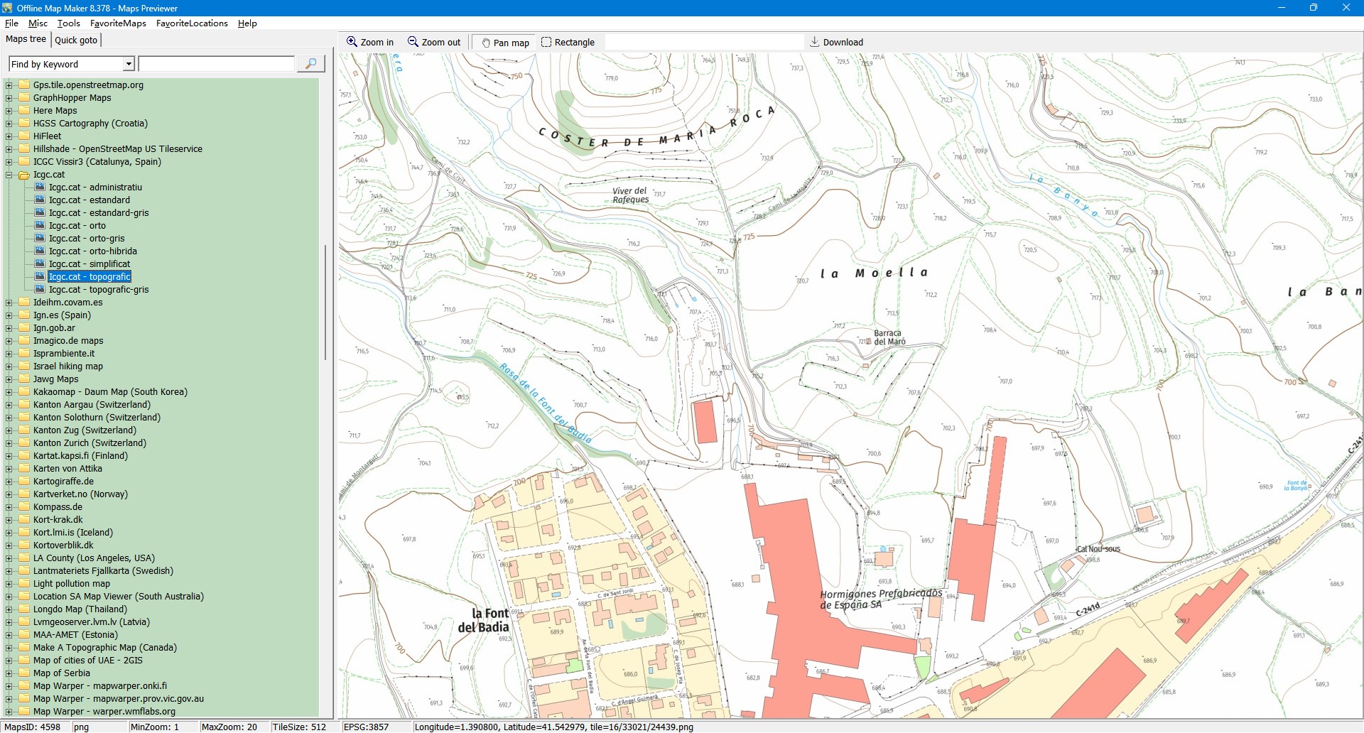Open the FavoriteMaps menu
This screenshot has width=1364, height=733.
coord(118,23)
